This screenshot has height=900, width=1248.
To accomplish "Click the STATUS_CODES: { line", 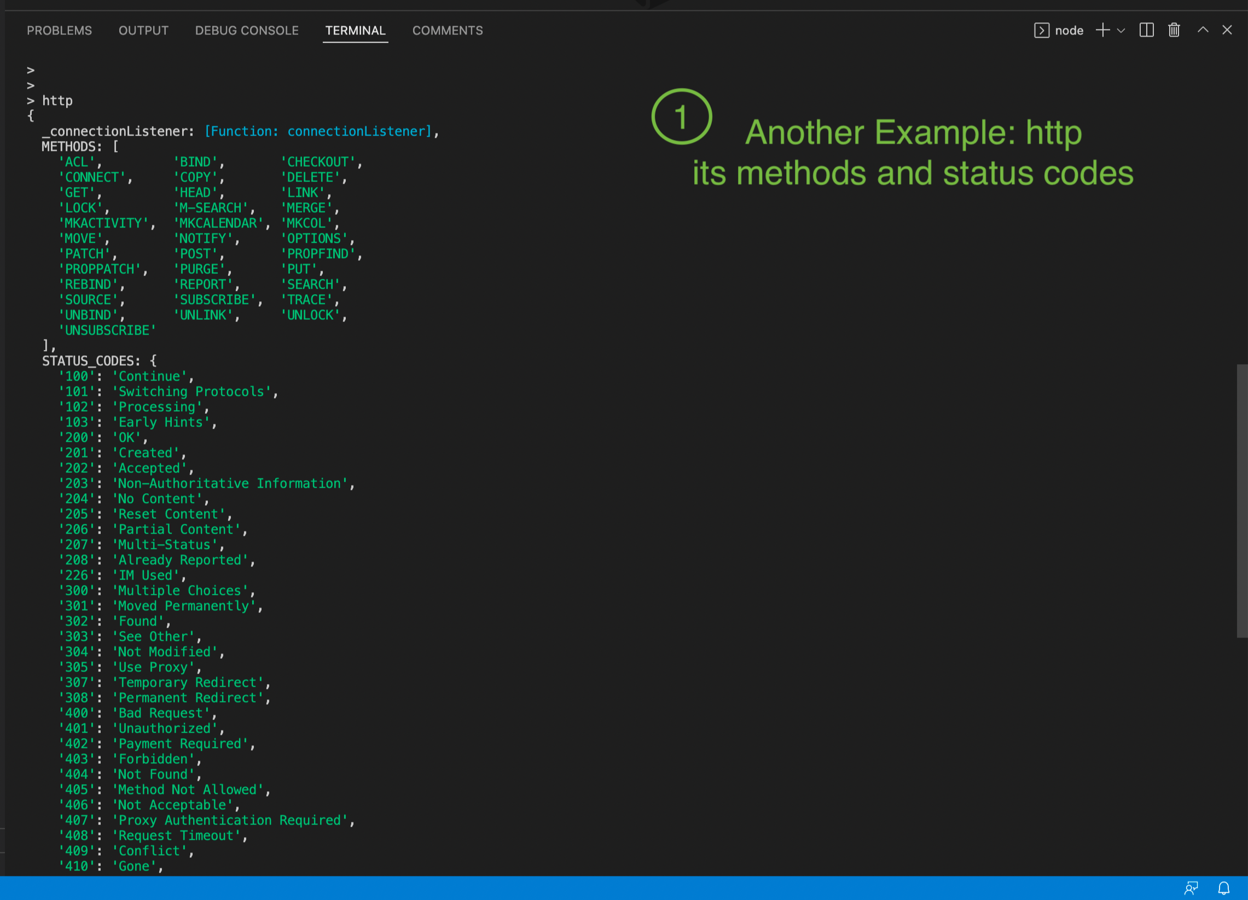I will tap(100, 361).
